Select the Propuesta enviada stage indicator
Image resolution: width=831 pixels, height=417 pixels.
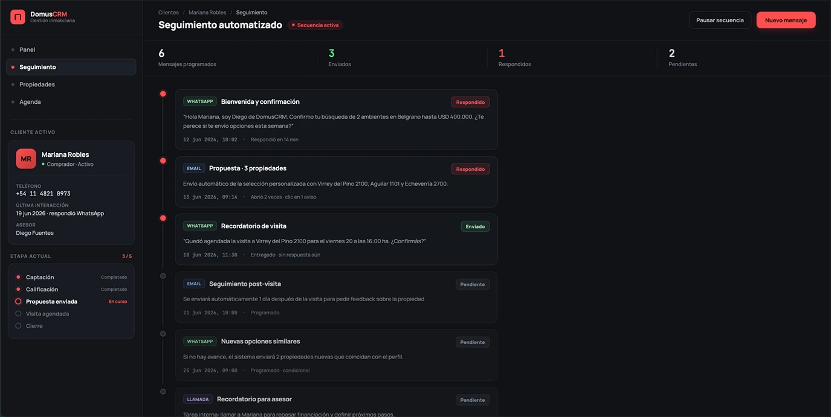[18, 301]
